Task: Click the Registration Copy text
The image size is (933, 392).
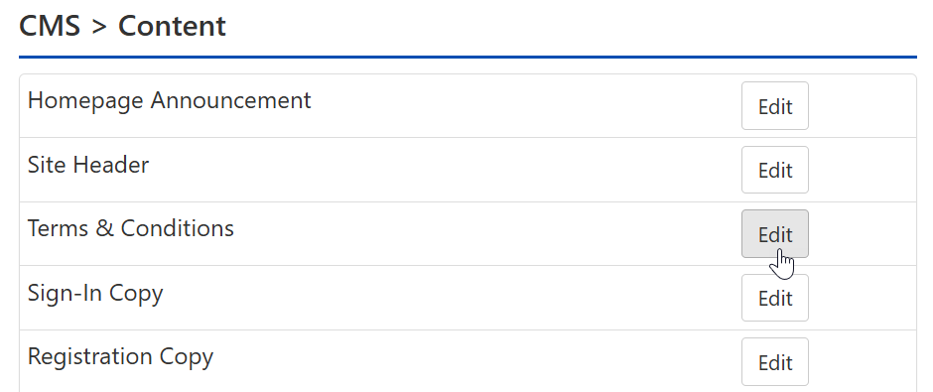Action: pos(120,357)
